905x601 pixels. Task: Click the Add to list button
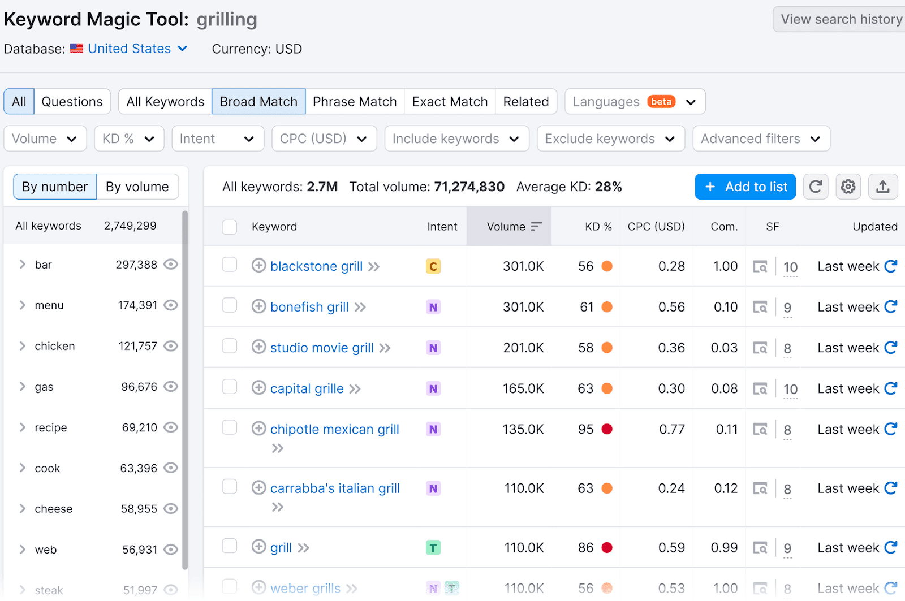point(745,186)
